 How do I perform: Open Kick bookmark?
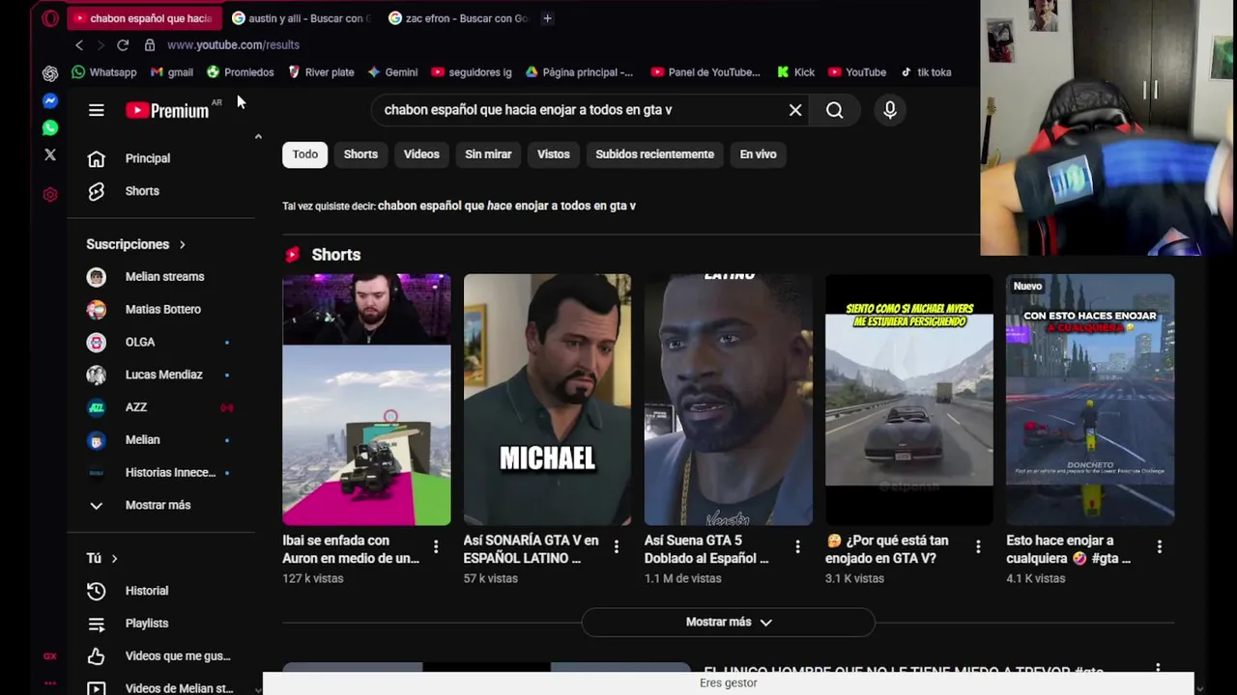pos(795,72)
